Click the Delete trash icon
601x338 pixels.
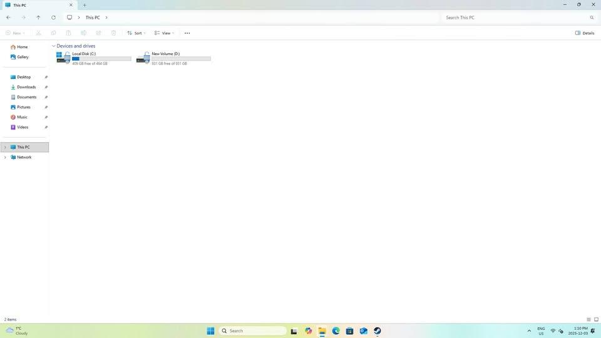pos(113,33)
